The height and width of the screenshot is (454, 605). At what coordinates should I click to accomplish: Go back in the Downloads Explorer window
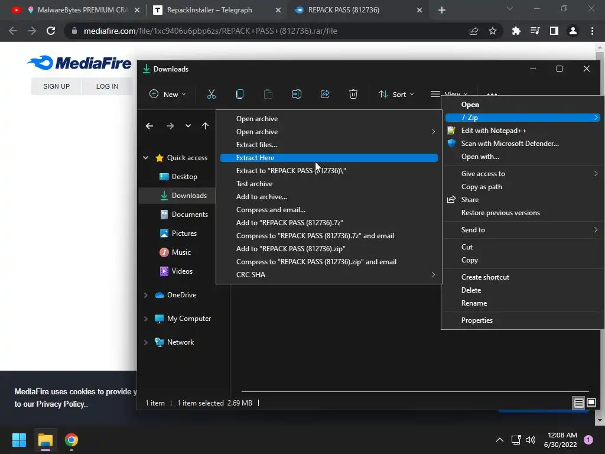click(x=149, y=126)
